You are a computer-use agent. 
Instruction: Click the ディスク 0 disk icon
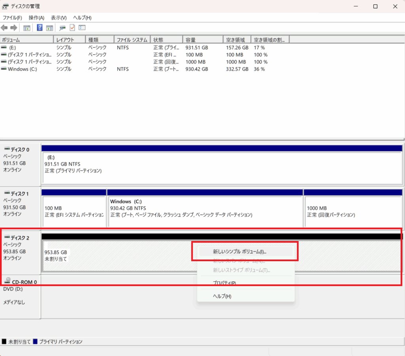click(7, 149)
